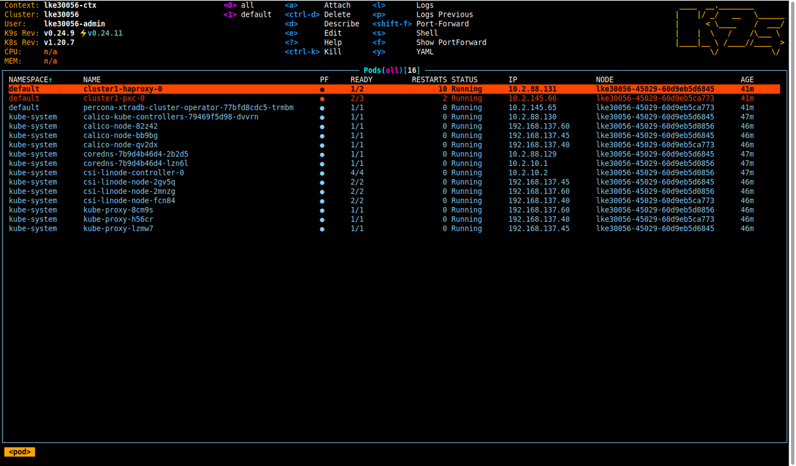
Task: Click the PF dot of csi-linode-node-2gv5q
Action: coord(322,183)
